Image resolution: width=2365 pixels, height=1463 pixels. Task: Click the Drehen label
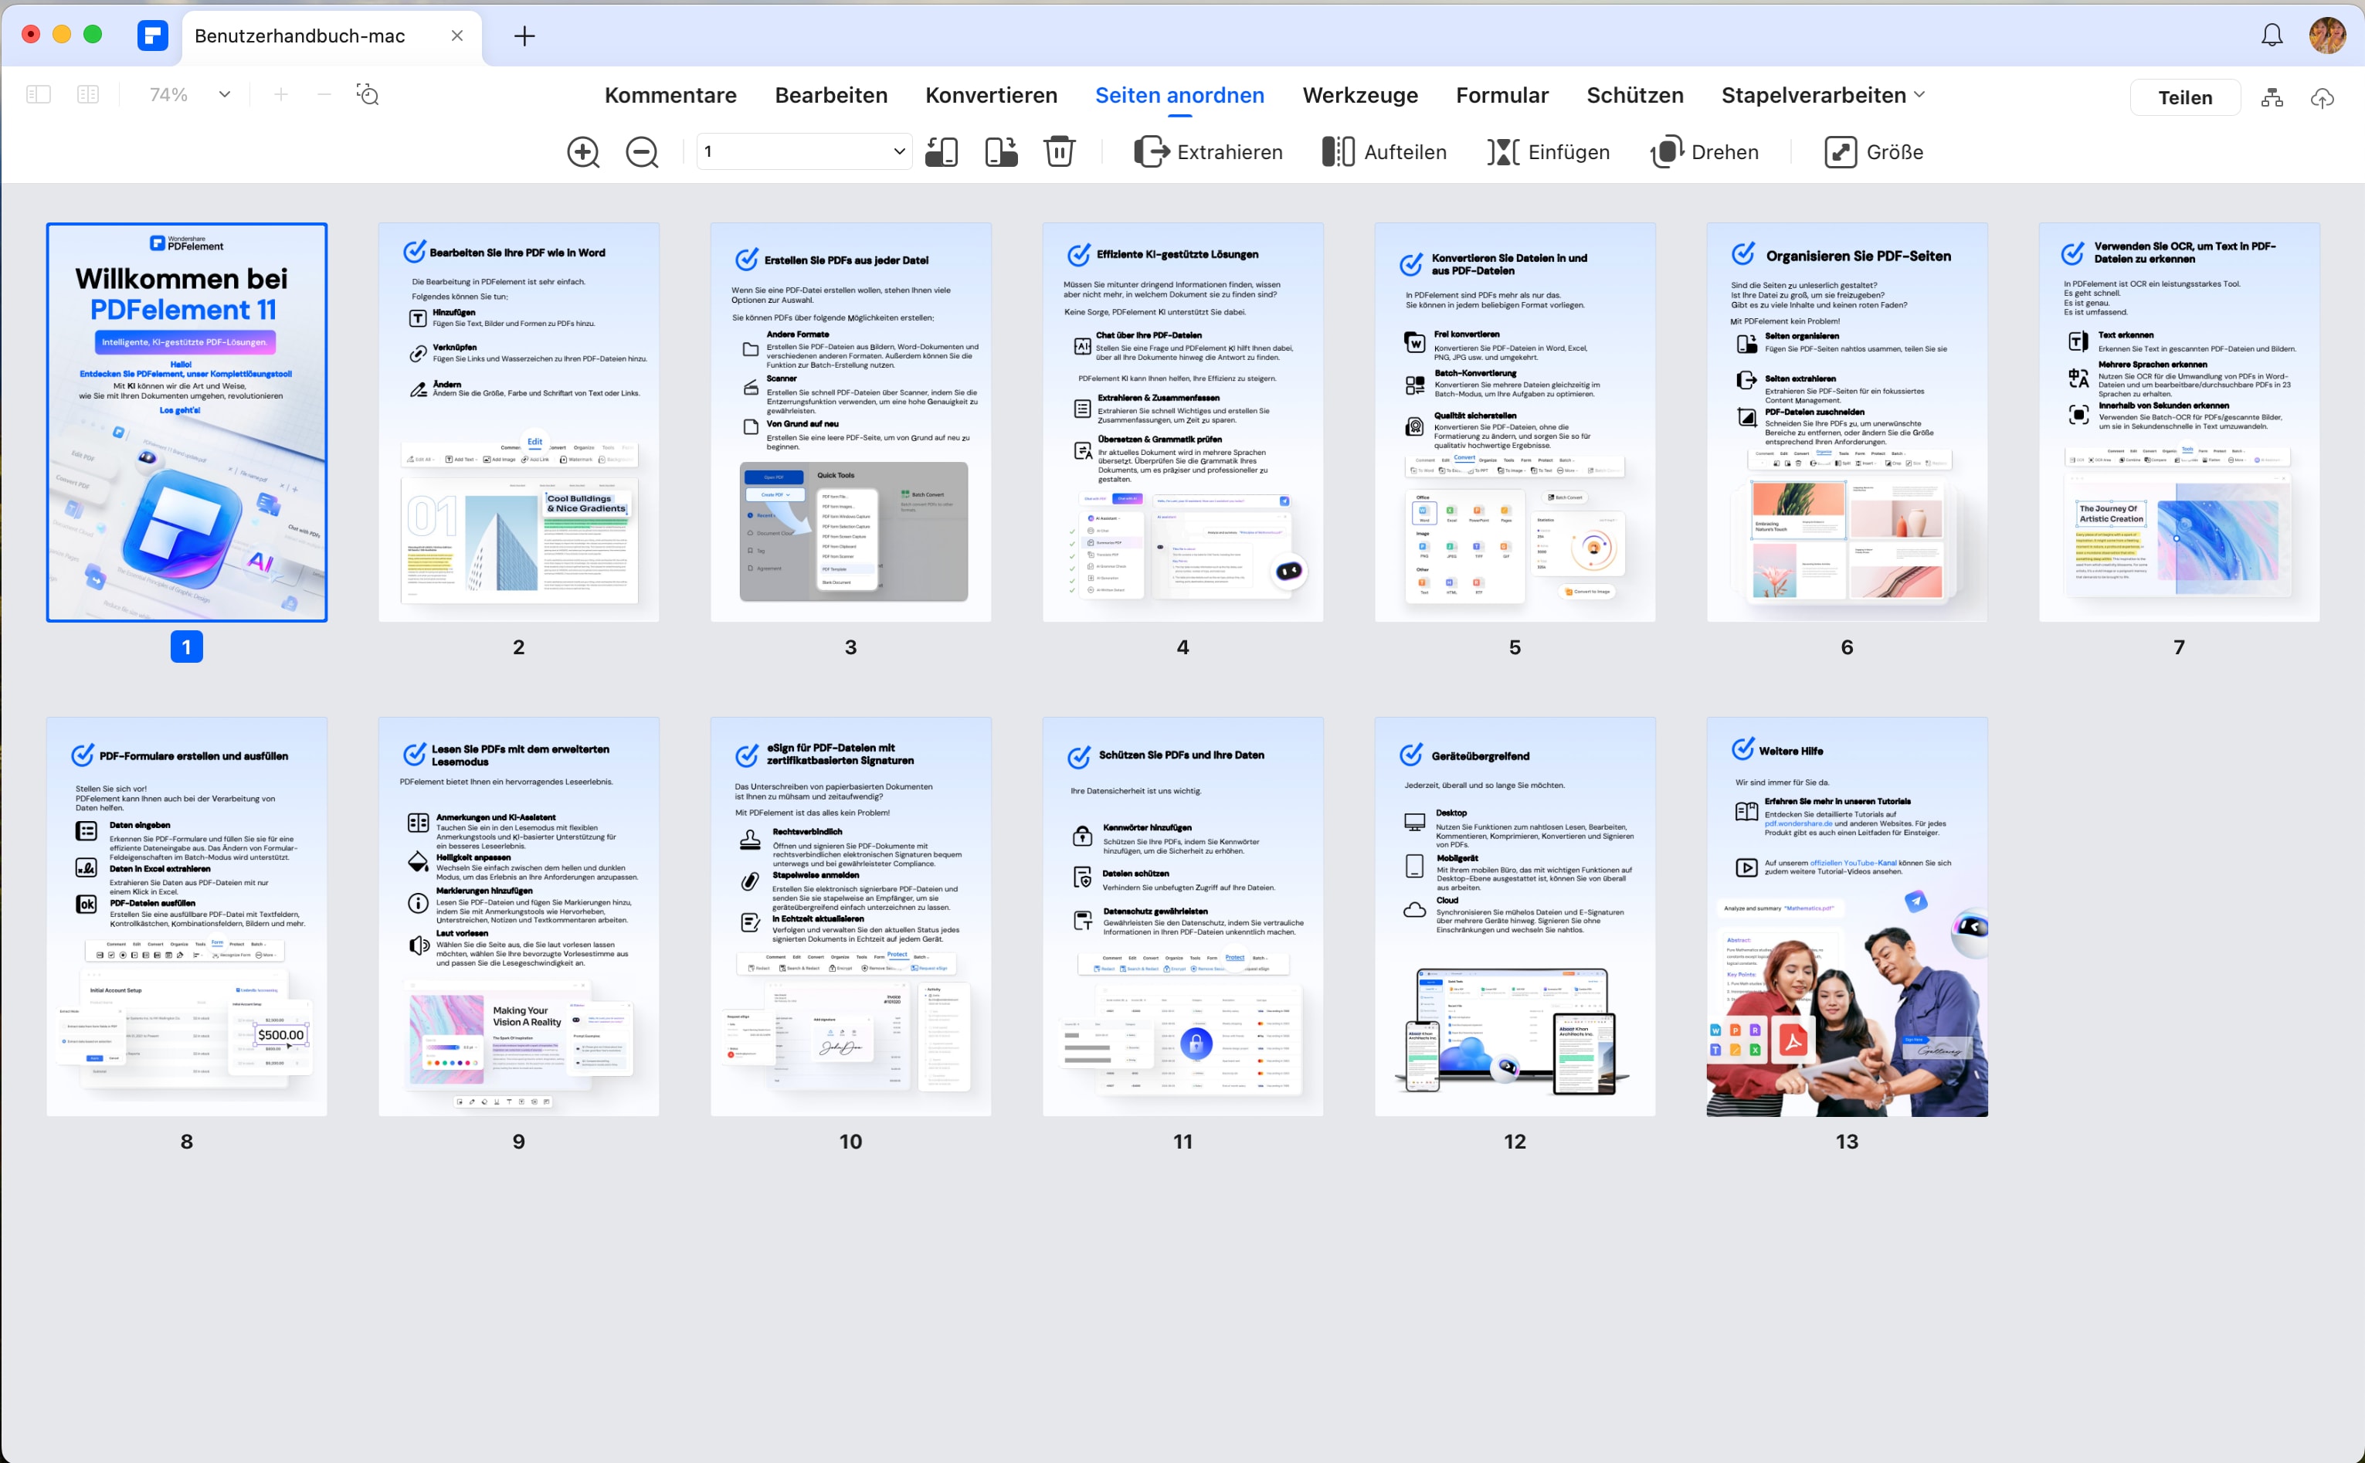point(1725,152)
